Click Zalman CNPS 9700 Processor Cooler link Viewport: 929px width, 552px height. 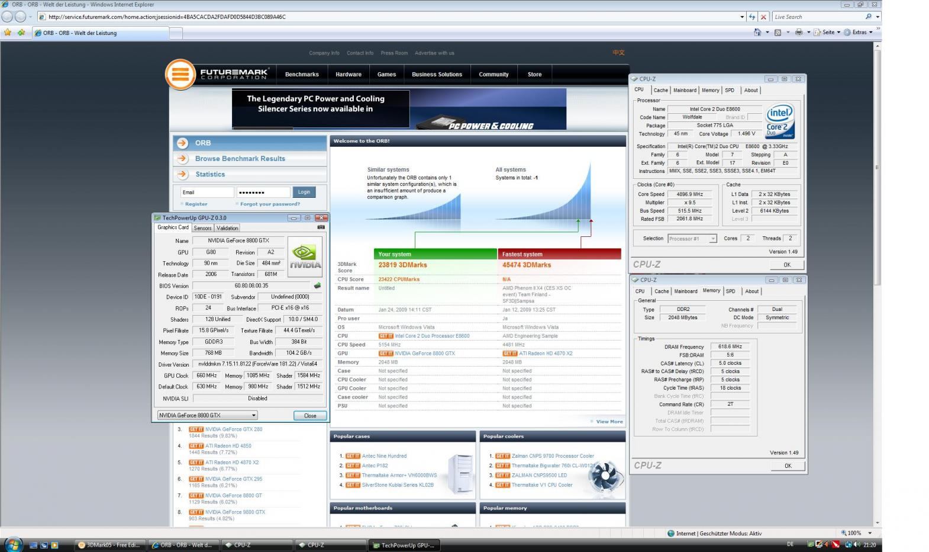coord(553,456)
